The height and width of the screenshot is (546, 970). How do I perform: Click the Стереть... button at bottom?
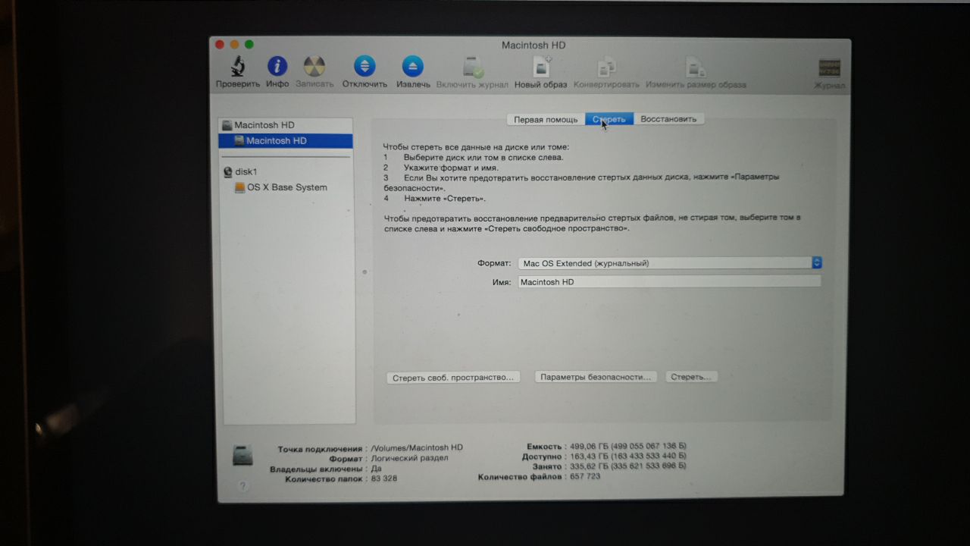[691, 376]
